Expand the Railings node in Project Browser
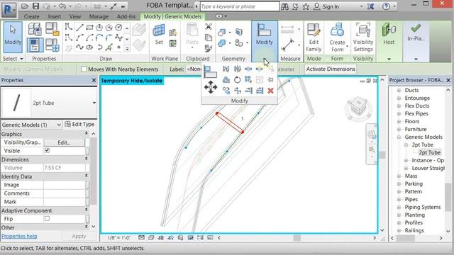454x255 pixels. (399, 231)
